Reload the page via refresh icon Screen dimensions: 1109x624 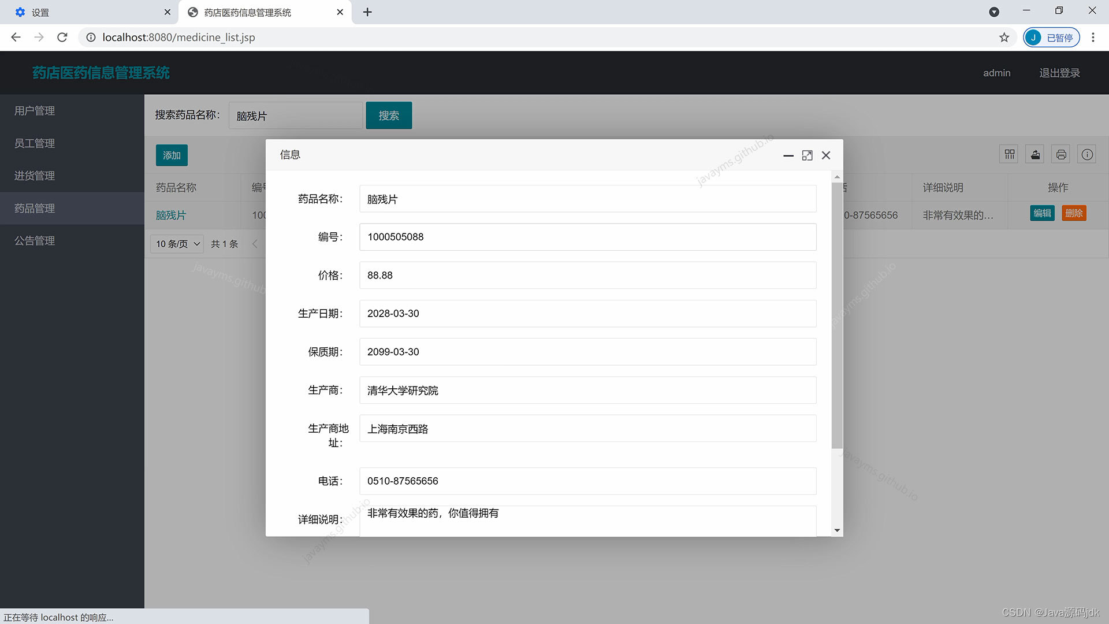(x=62, y=37)
